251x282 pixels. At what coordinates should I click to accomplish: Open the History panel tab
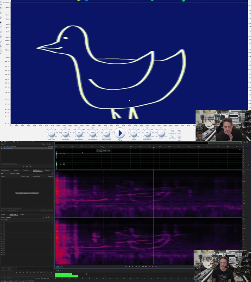(3, 214)
